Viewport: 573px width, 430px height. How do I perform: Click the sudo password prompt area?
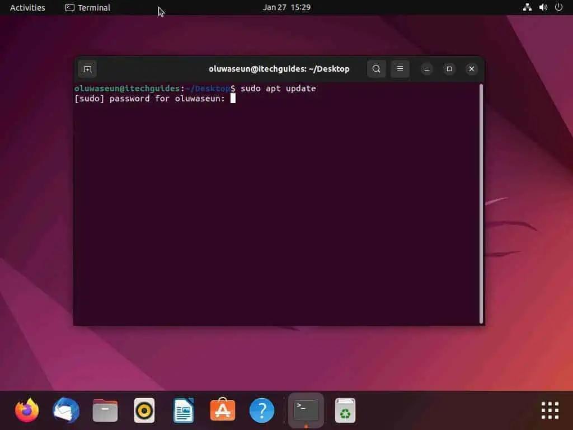coord(233,98)
